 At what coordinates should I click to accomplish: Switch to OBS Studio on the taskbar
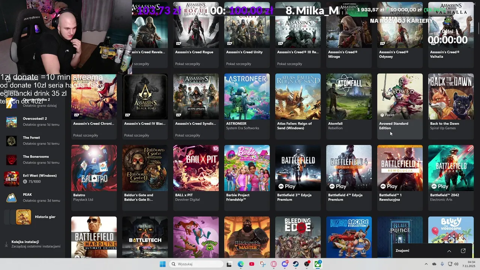coord(307,264)
